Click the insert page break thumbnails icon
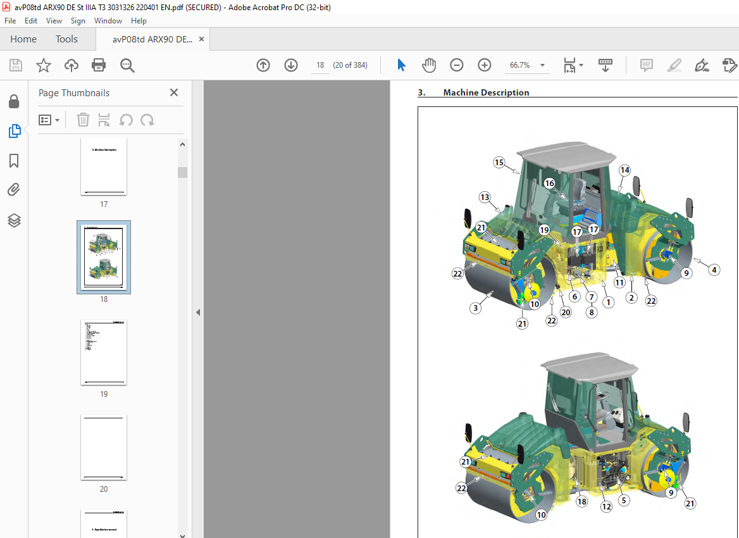 (x=104, y=120)
